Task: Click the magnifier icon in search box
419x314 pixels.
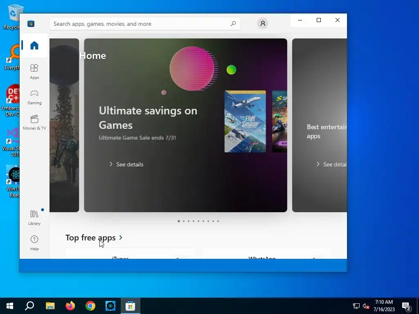Action: coord(233,23)
